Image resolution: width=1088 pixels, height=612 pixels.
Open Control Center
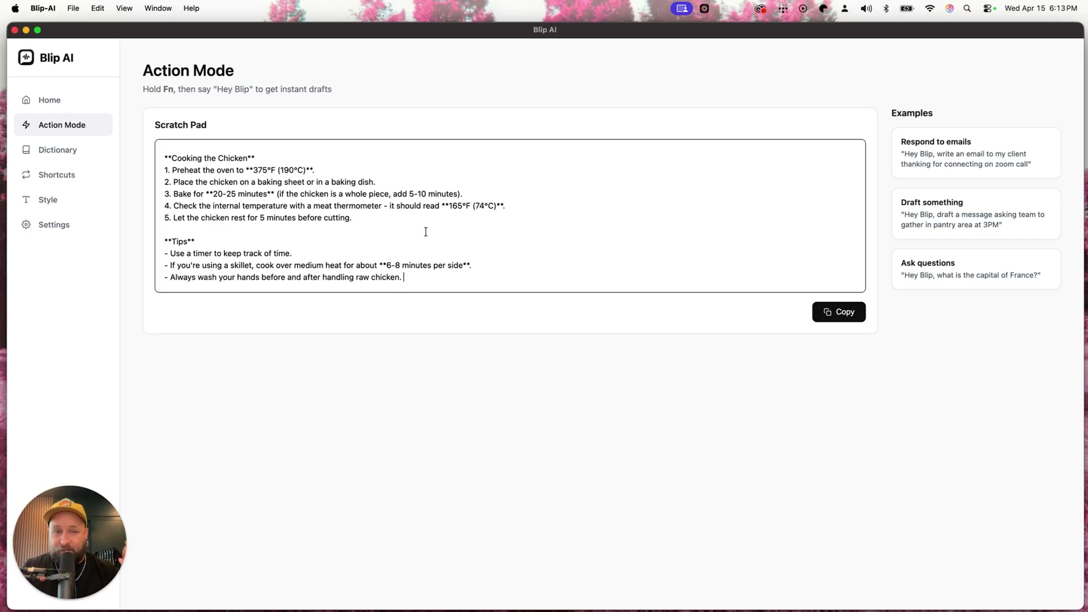point(988,8)
